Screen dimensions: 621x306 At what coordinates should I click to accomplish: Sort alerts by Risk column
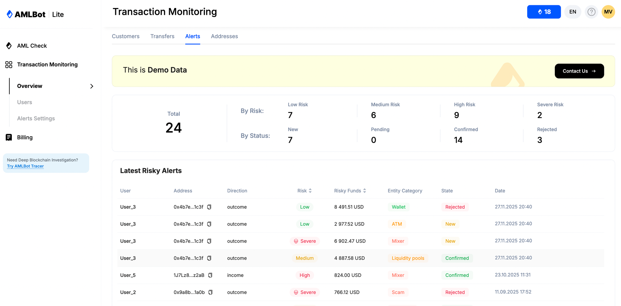click(x=310, y=191)
